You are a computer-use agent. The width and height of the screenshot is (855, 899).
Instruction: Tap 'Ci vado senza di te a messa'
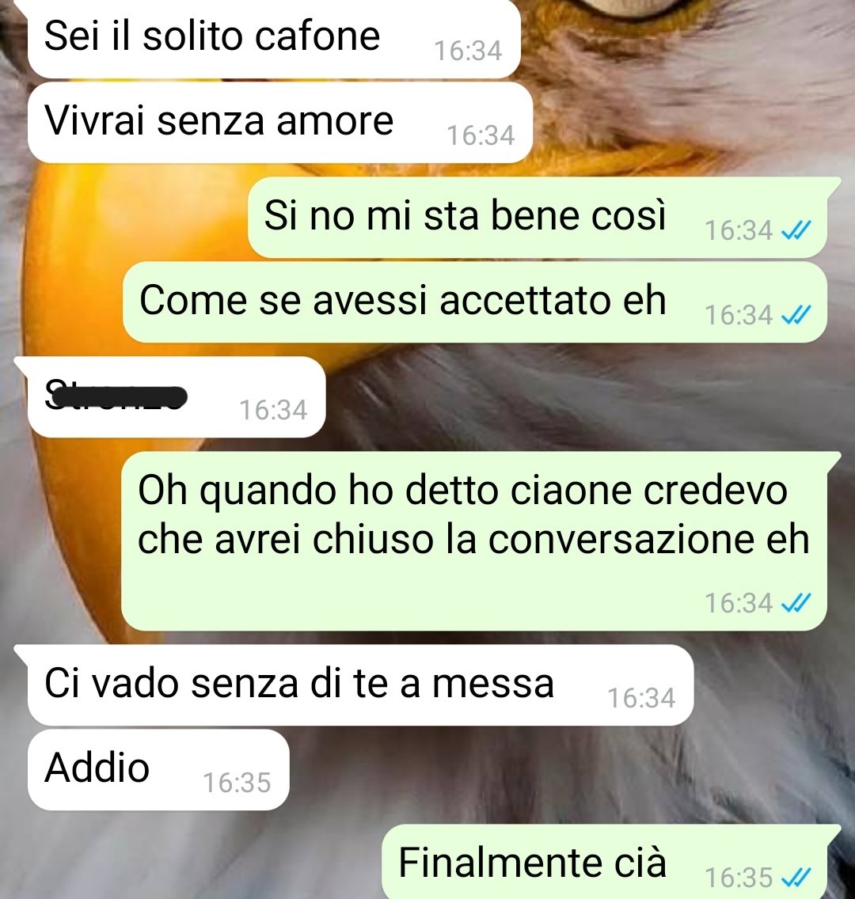click(x=361, y=685)
